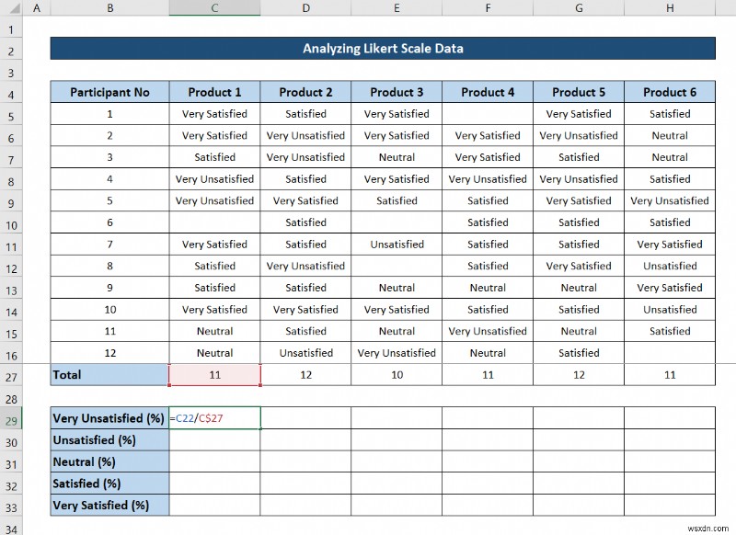This screenshot has width=736, height=535.
Task: Select the empty Product 4 cell for Participant 1
Action: [x=488, y=113]
